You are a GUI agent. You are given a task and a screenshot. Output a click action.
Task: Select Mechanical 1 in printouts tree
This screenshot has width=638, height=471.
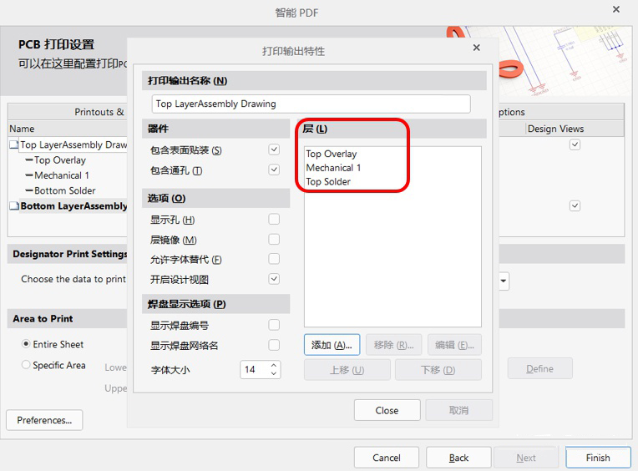pyautogui.click(x=62, y=175)
